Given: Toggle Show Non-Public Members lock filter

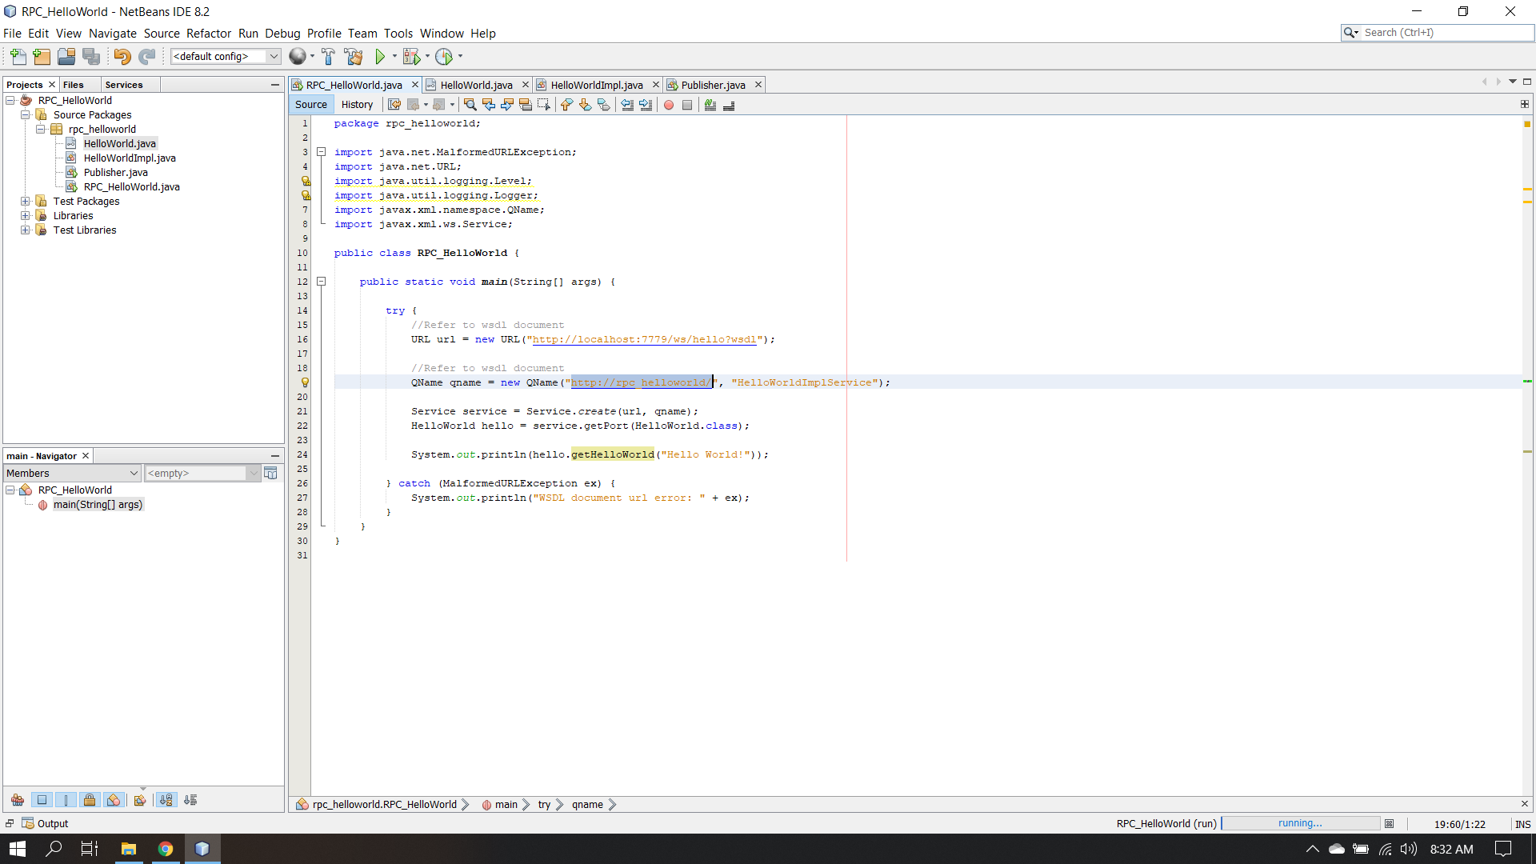Looking at the screenshot, I should pyautogui.click(x=90, y=800).
